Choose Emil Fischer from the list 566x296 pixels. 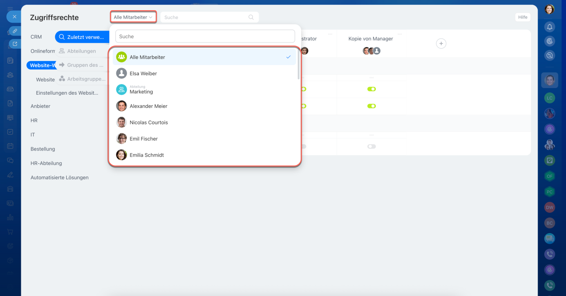[x=204, y=139]
